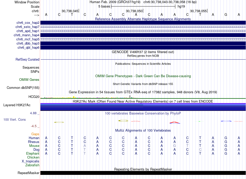
Task: Click the Chicken species label
Action: 33,157
